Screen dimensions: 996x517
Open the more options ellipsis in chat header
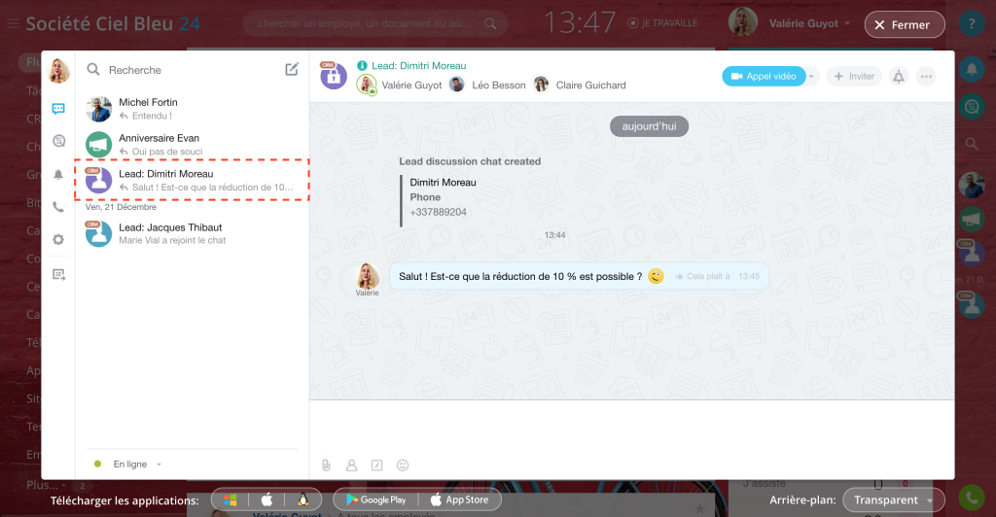tap(925, 76)
